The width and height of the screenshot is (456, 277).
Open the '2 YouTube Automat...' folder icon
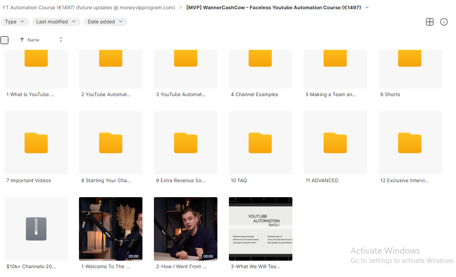[111, 58]
